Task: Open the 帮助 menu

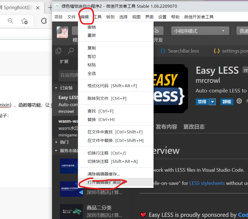Action: pyautogui.click(x=175, y=17)
